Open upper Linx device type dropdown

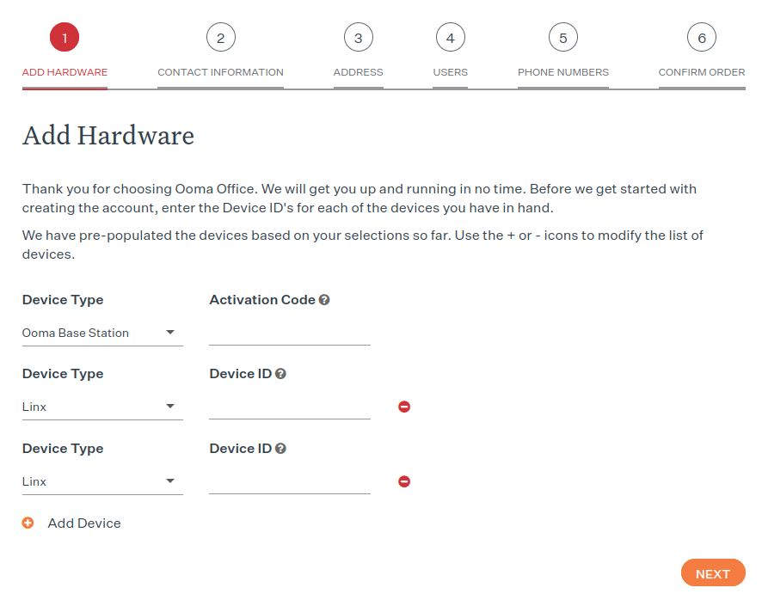[102, 407]
